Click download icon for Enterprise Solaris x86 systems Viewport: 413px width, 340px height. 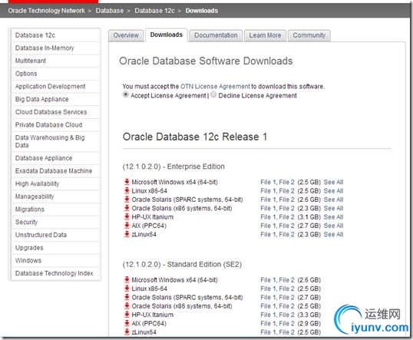point(127,208)
